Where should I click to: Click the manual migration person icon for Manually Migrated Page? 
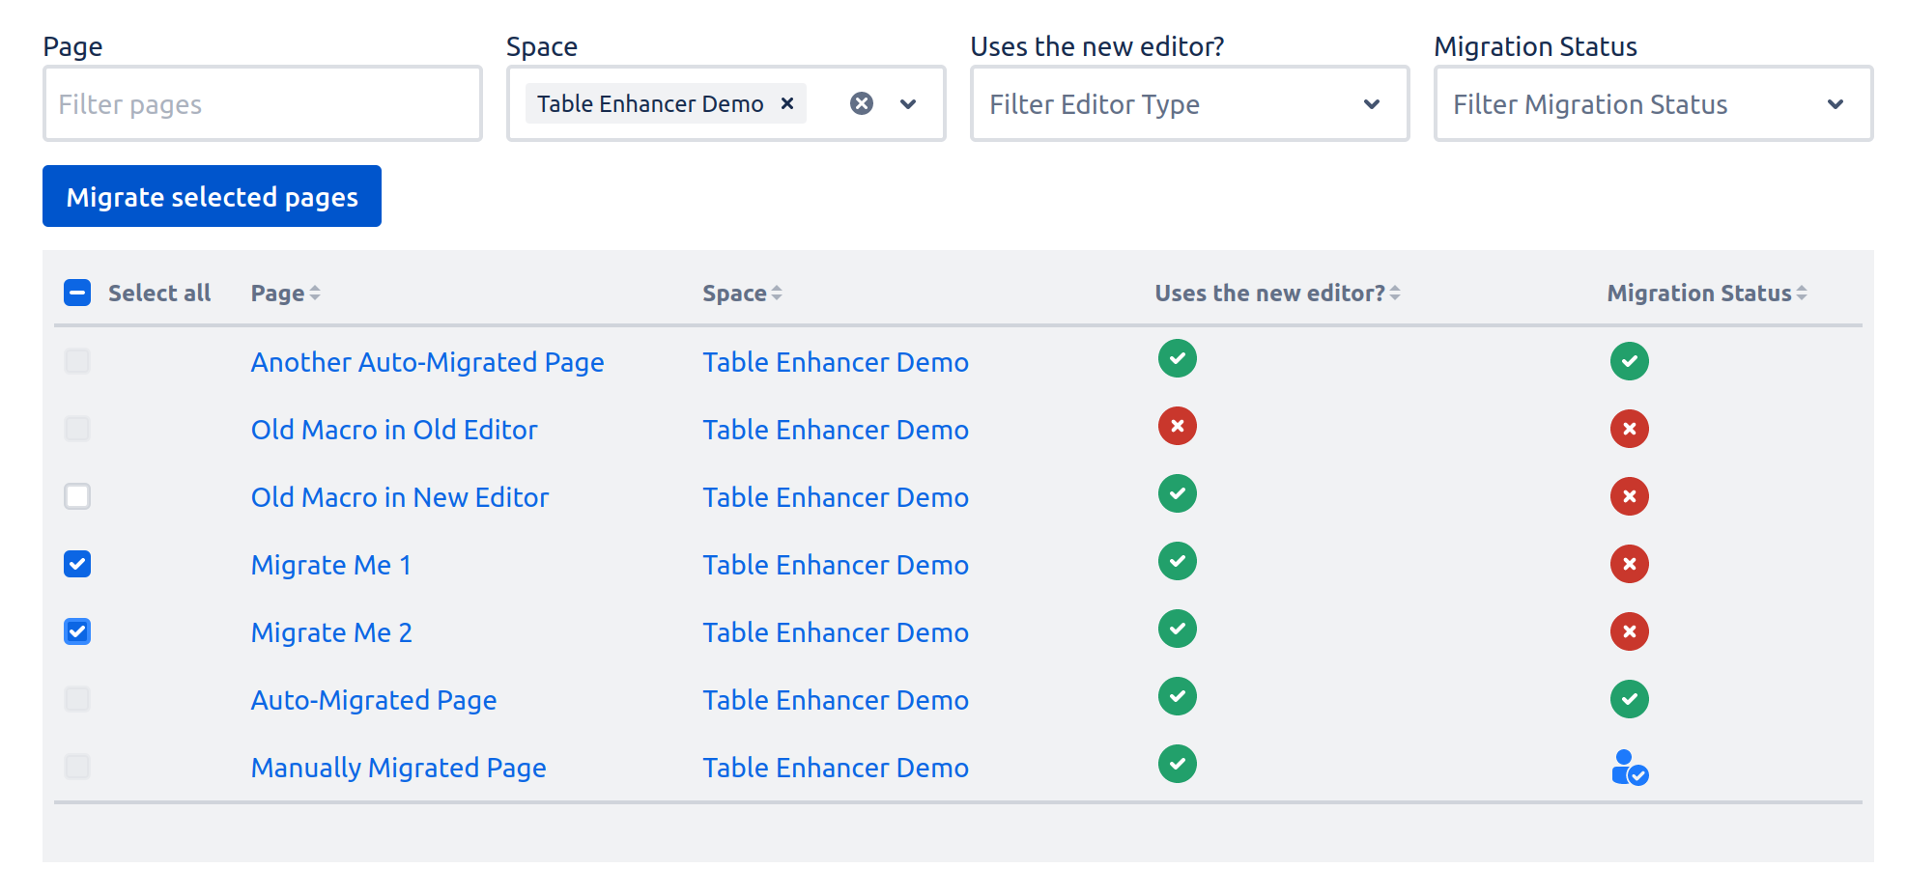pyautogui.click(x=1630, y=768)
